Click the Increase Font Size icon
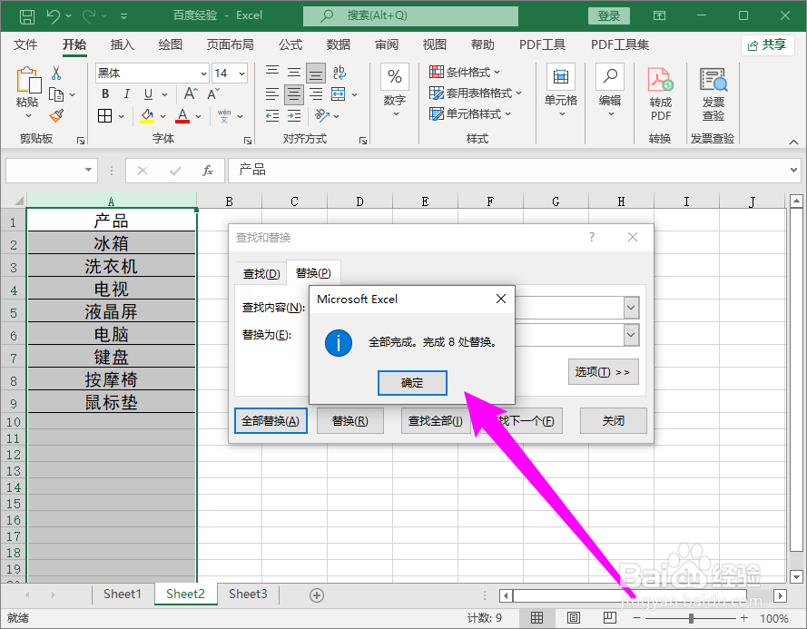Viewport: 807px width, 629px height. (191, 93)
